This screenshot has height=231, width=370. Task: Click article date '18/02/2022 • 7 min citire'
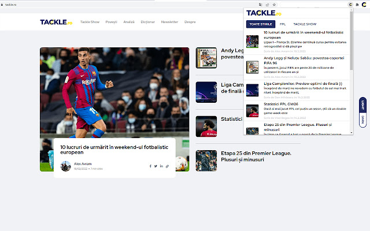88,169
